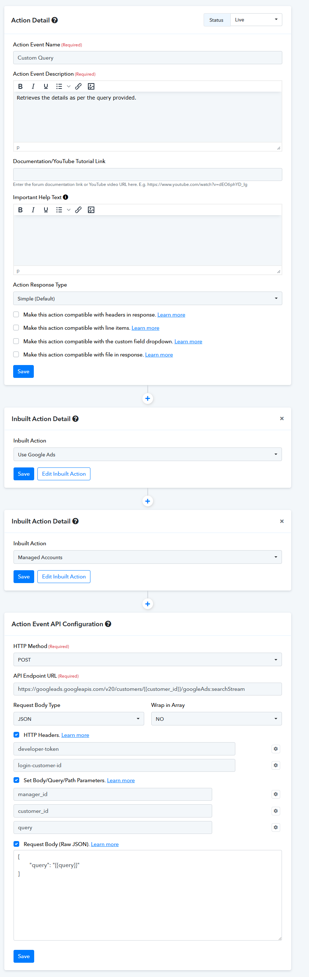
Task: Click into the API Endpoint URL field
Action: pos(147,689)
